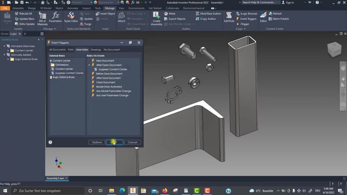Click Export Objects

coord(175,19)
